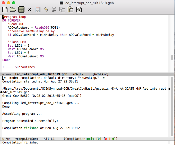Screen dimensions: 175x145
Task: Click the -:--- status flags in mode line
Action: pyautogui.click(x=7, y=74)
